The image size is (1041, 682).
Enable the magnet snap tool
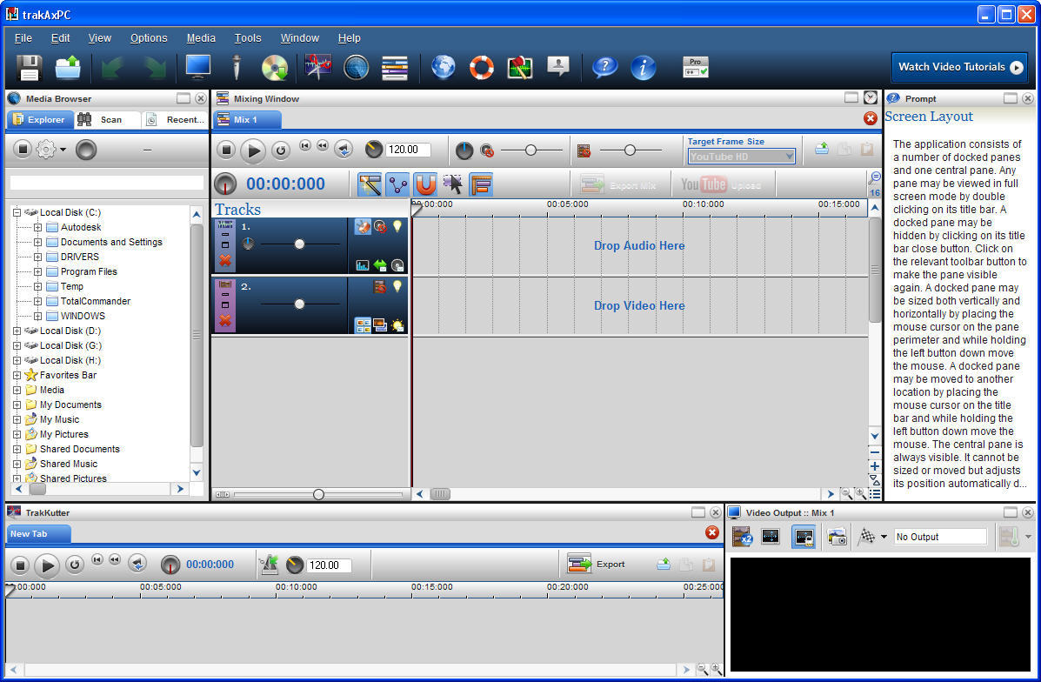425,184
